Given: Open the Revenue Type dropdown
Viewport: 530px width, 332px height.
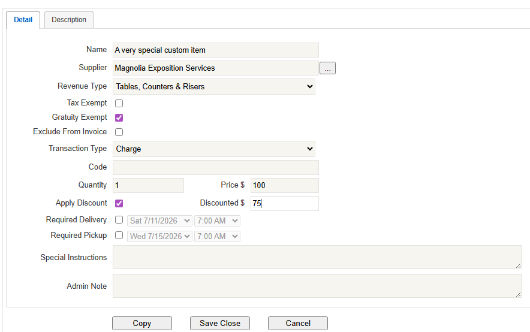Looking at the screenshot, I should [x=214, y=86].
